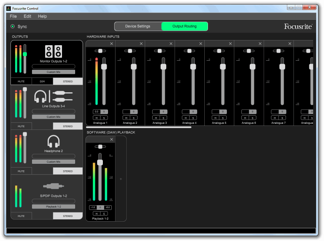Open the Edit menu
Viewport: 324px width, 241px height.
tap(27, 16)
